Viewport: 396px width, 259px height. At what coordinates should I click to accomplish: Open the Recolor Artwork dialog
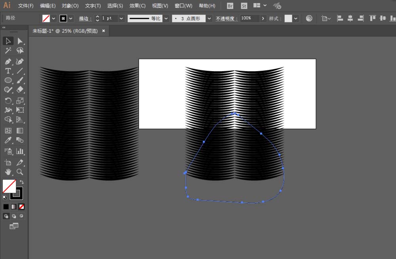click(x=309, y=18)
